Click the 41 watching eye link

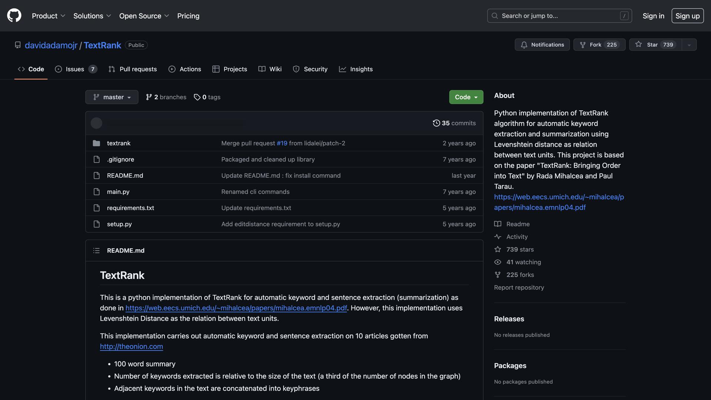(x=523, y=262)
